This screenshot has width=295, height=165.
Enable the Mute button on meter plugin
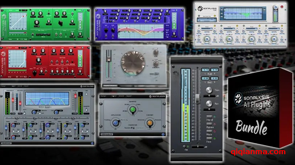[209, 131]
